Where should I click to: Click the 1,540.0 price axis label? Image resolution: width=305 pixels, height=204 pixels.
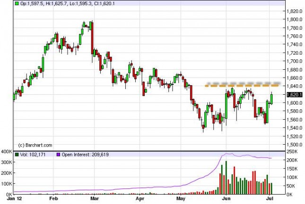point(295,128)
